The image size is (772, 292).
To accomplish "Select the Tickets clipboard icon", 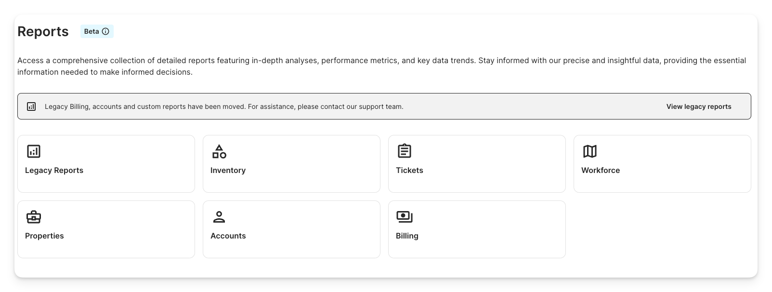I will pos(405,151).
